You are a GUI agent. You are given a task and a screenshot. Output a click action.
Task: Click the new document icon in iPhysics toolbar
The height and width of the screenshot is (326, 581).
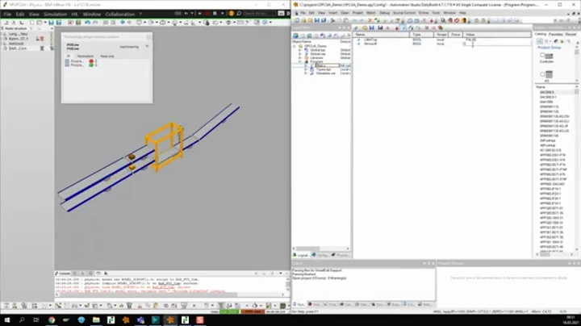pos(31,23)
